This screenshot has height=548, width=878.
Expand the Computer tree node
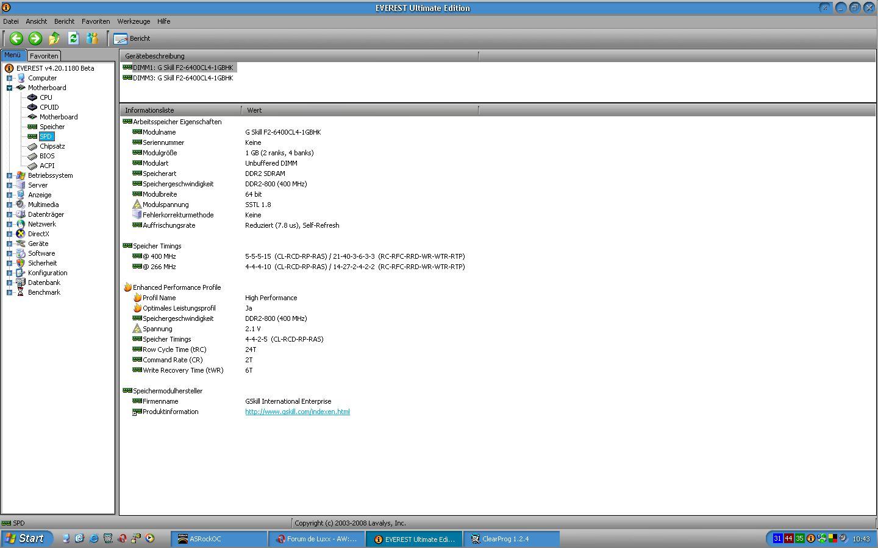pyautogui.click(x=9, y=78)
